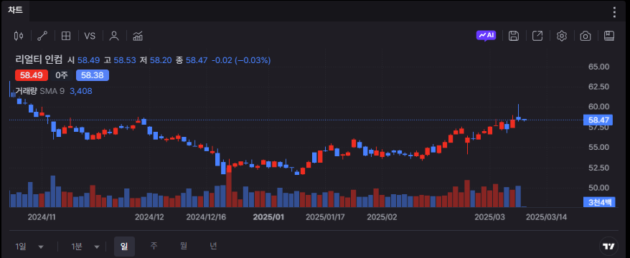
Task: Click the 65.00 price axis label
Action: tap(599, 67)
